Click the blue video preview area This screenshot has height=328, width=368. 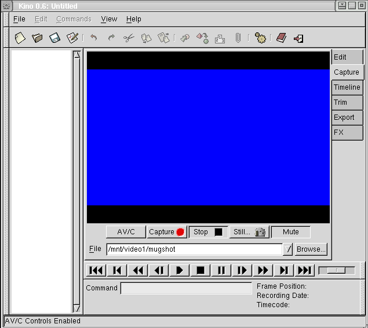(208, 138)
